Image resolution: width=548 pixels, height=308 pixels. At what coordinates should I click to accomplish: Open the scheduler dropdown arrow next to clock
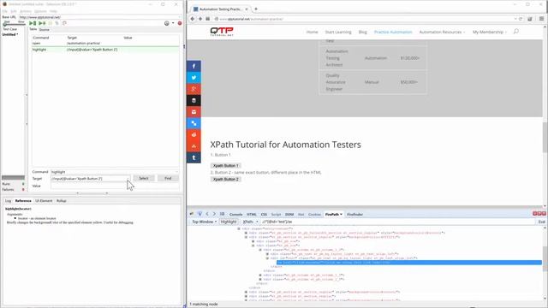click(173, 23)
